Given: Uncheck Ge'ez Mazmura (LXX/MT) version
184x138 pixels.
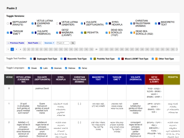Looking at the screenshot, I should (57, 33).
